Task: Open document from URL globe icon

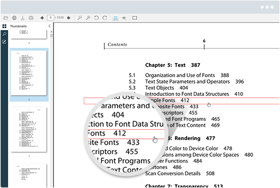Action: coord(14,18)
